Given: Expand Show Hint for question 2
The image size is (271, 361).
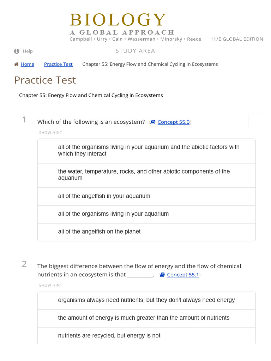Looking at the screenshot, I should coord(50,285).
